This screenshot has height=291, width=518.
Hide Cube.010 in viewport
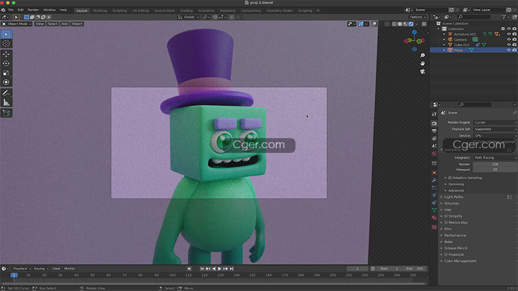[x=509, y=45]
